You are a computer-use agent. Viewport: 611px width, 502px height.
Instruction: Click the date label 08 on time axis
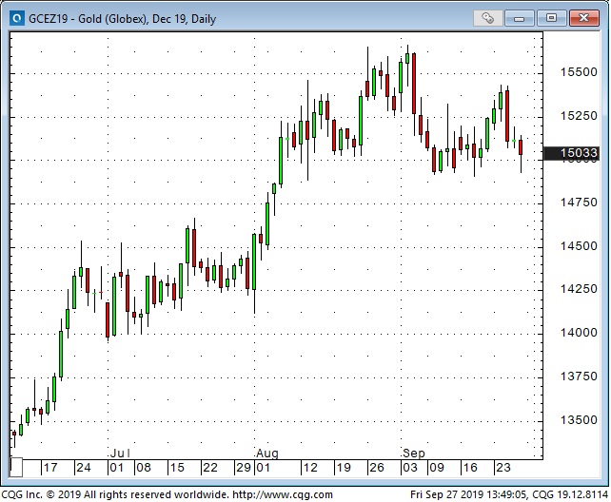144,468
